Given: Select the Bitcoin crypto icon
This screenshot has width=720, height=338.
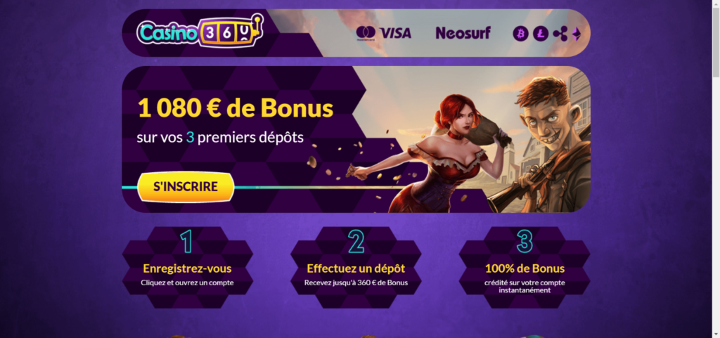Looking at the screenshot, I should click(x=521, y=34).
